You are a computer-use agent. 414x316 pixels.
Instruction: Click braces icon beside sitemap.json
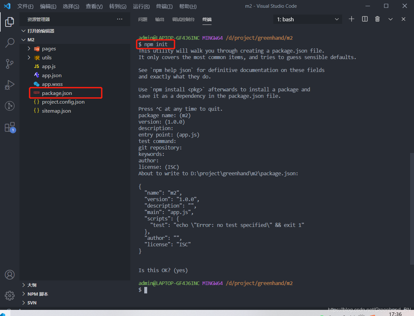coord(37,111)
